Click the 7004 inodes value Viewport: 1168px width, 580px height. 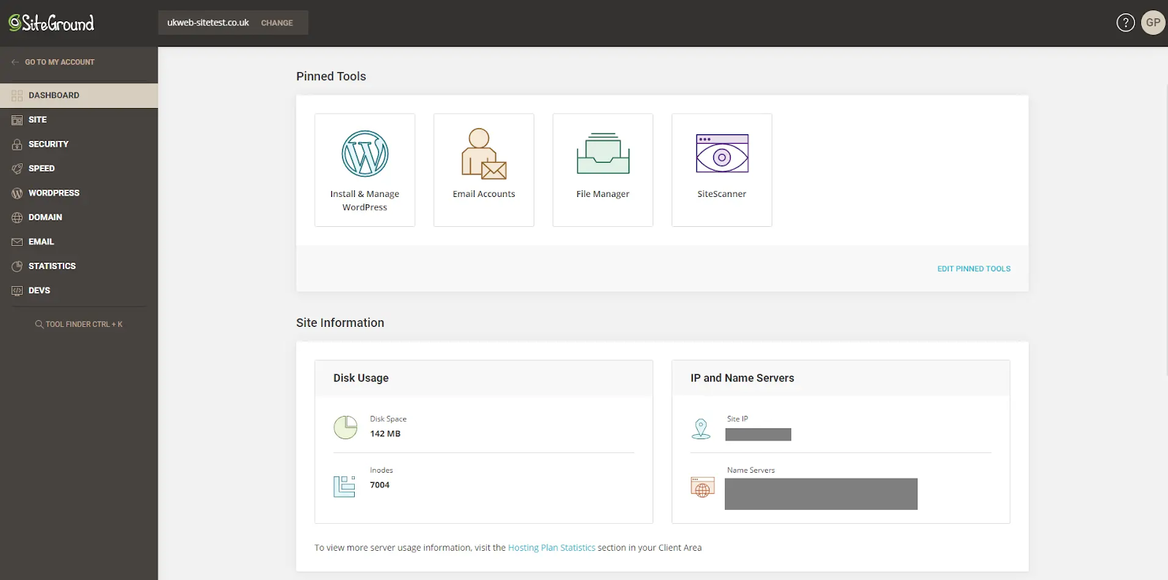(x=380, y=484)
